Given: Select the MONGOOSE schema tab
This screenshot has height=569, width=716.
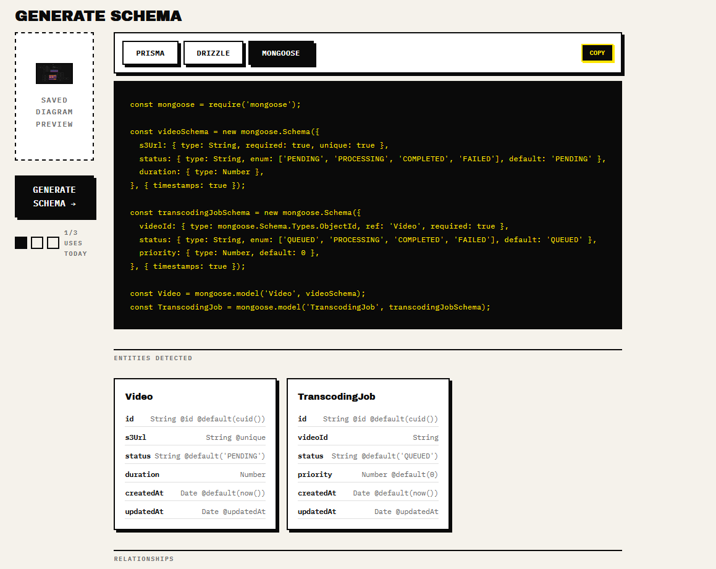Looking at the screenshot, I should [x=281, y=53].
